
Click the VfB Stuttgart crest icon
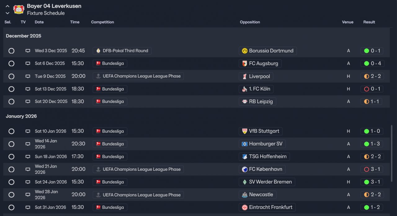pos(244,131)
